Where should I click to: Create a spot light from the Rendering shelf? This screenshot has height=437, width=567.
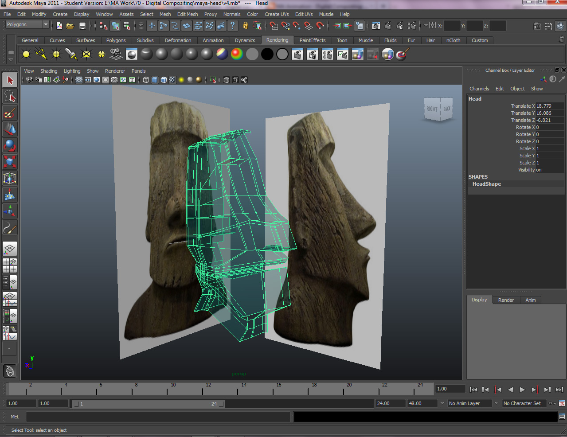click(x=70, y=54)
